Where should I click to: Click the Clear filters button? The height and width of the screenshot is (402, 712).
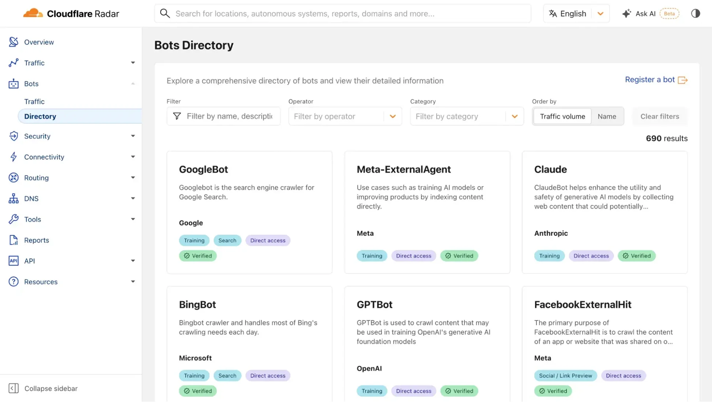(659, 116)
